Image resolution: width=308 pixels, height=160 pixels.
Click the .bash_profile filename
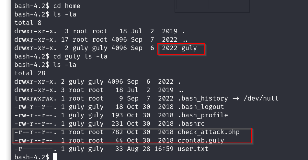[x=203, y=115]
